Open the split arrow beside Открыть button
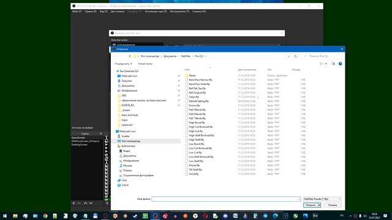 pyautogui.click(x=319, y=205)
